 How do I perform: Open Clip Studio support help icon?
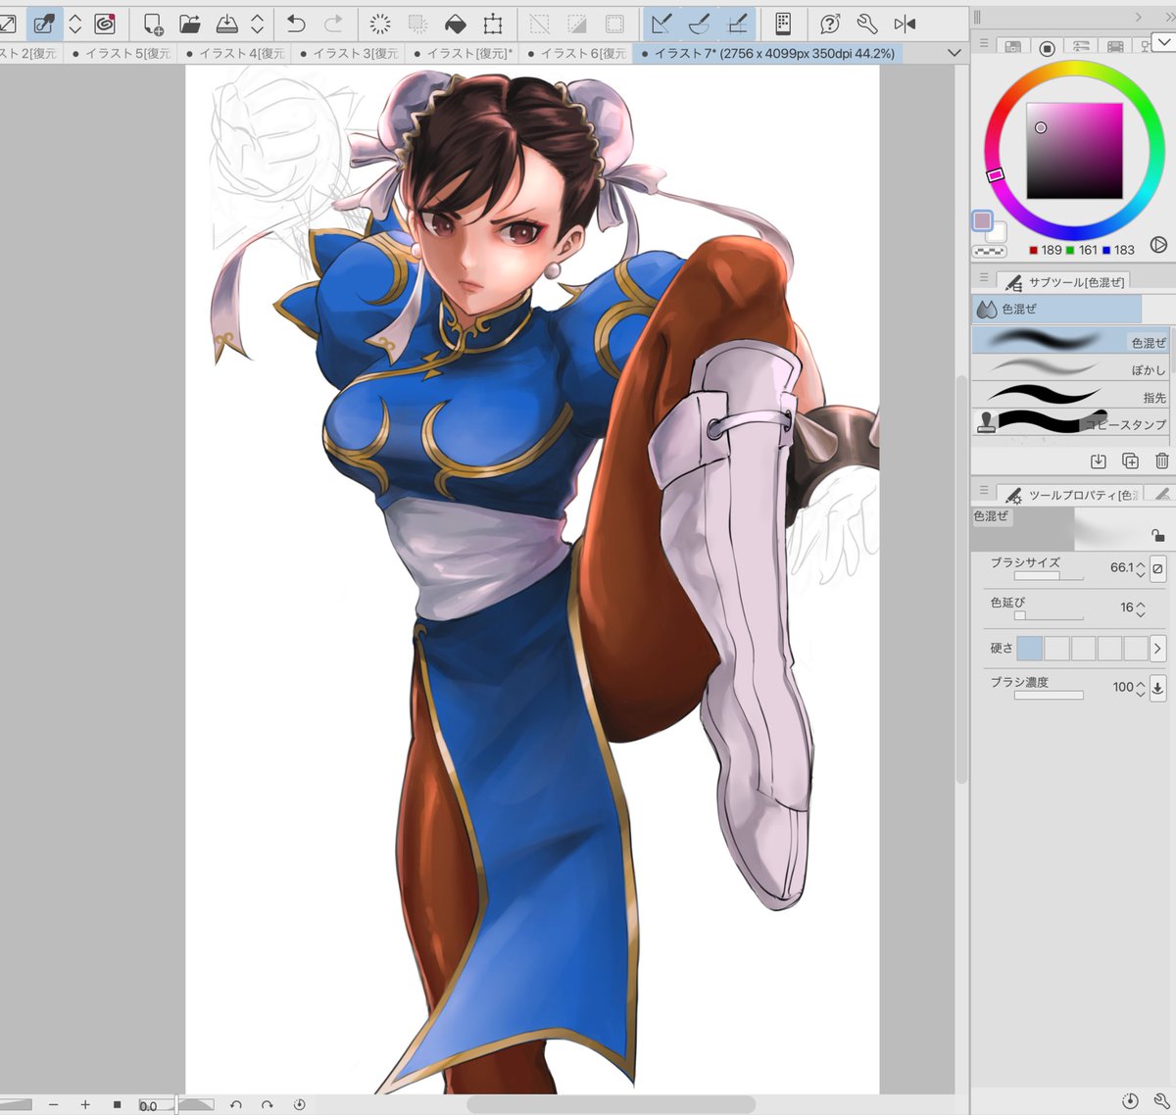click(x=830, y=24)
